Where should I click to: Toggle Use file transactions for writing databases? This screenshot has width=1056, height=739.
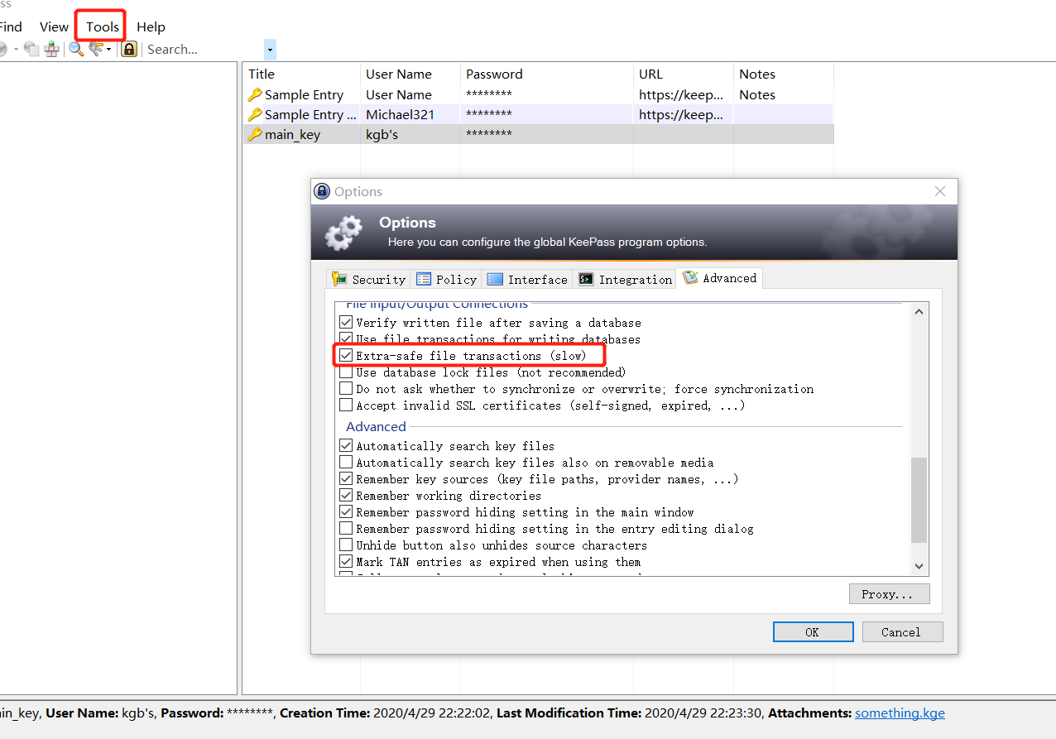pos(346,339)
